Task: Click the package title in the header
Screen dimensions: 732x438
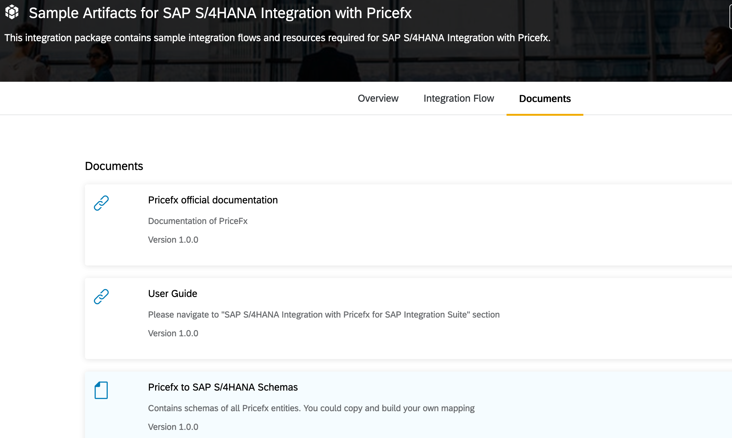Action: click(220, 13)
